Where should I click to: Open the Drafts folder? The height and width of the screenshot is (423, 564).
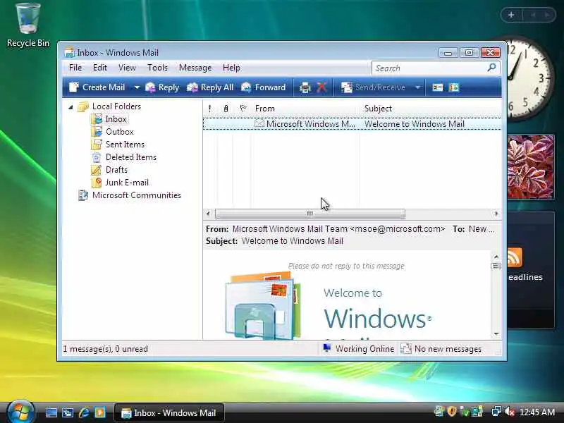coord(116,170)
